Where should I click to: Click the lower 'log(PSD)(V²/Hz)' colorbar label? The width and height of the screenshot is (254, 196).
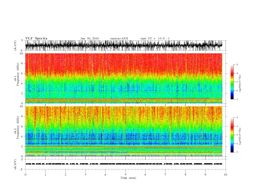click(x=240, y=136)
